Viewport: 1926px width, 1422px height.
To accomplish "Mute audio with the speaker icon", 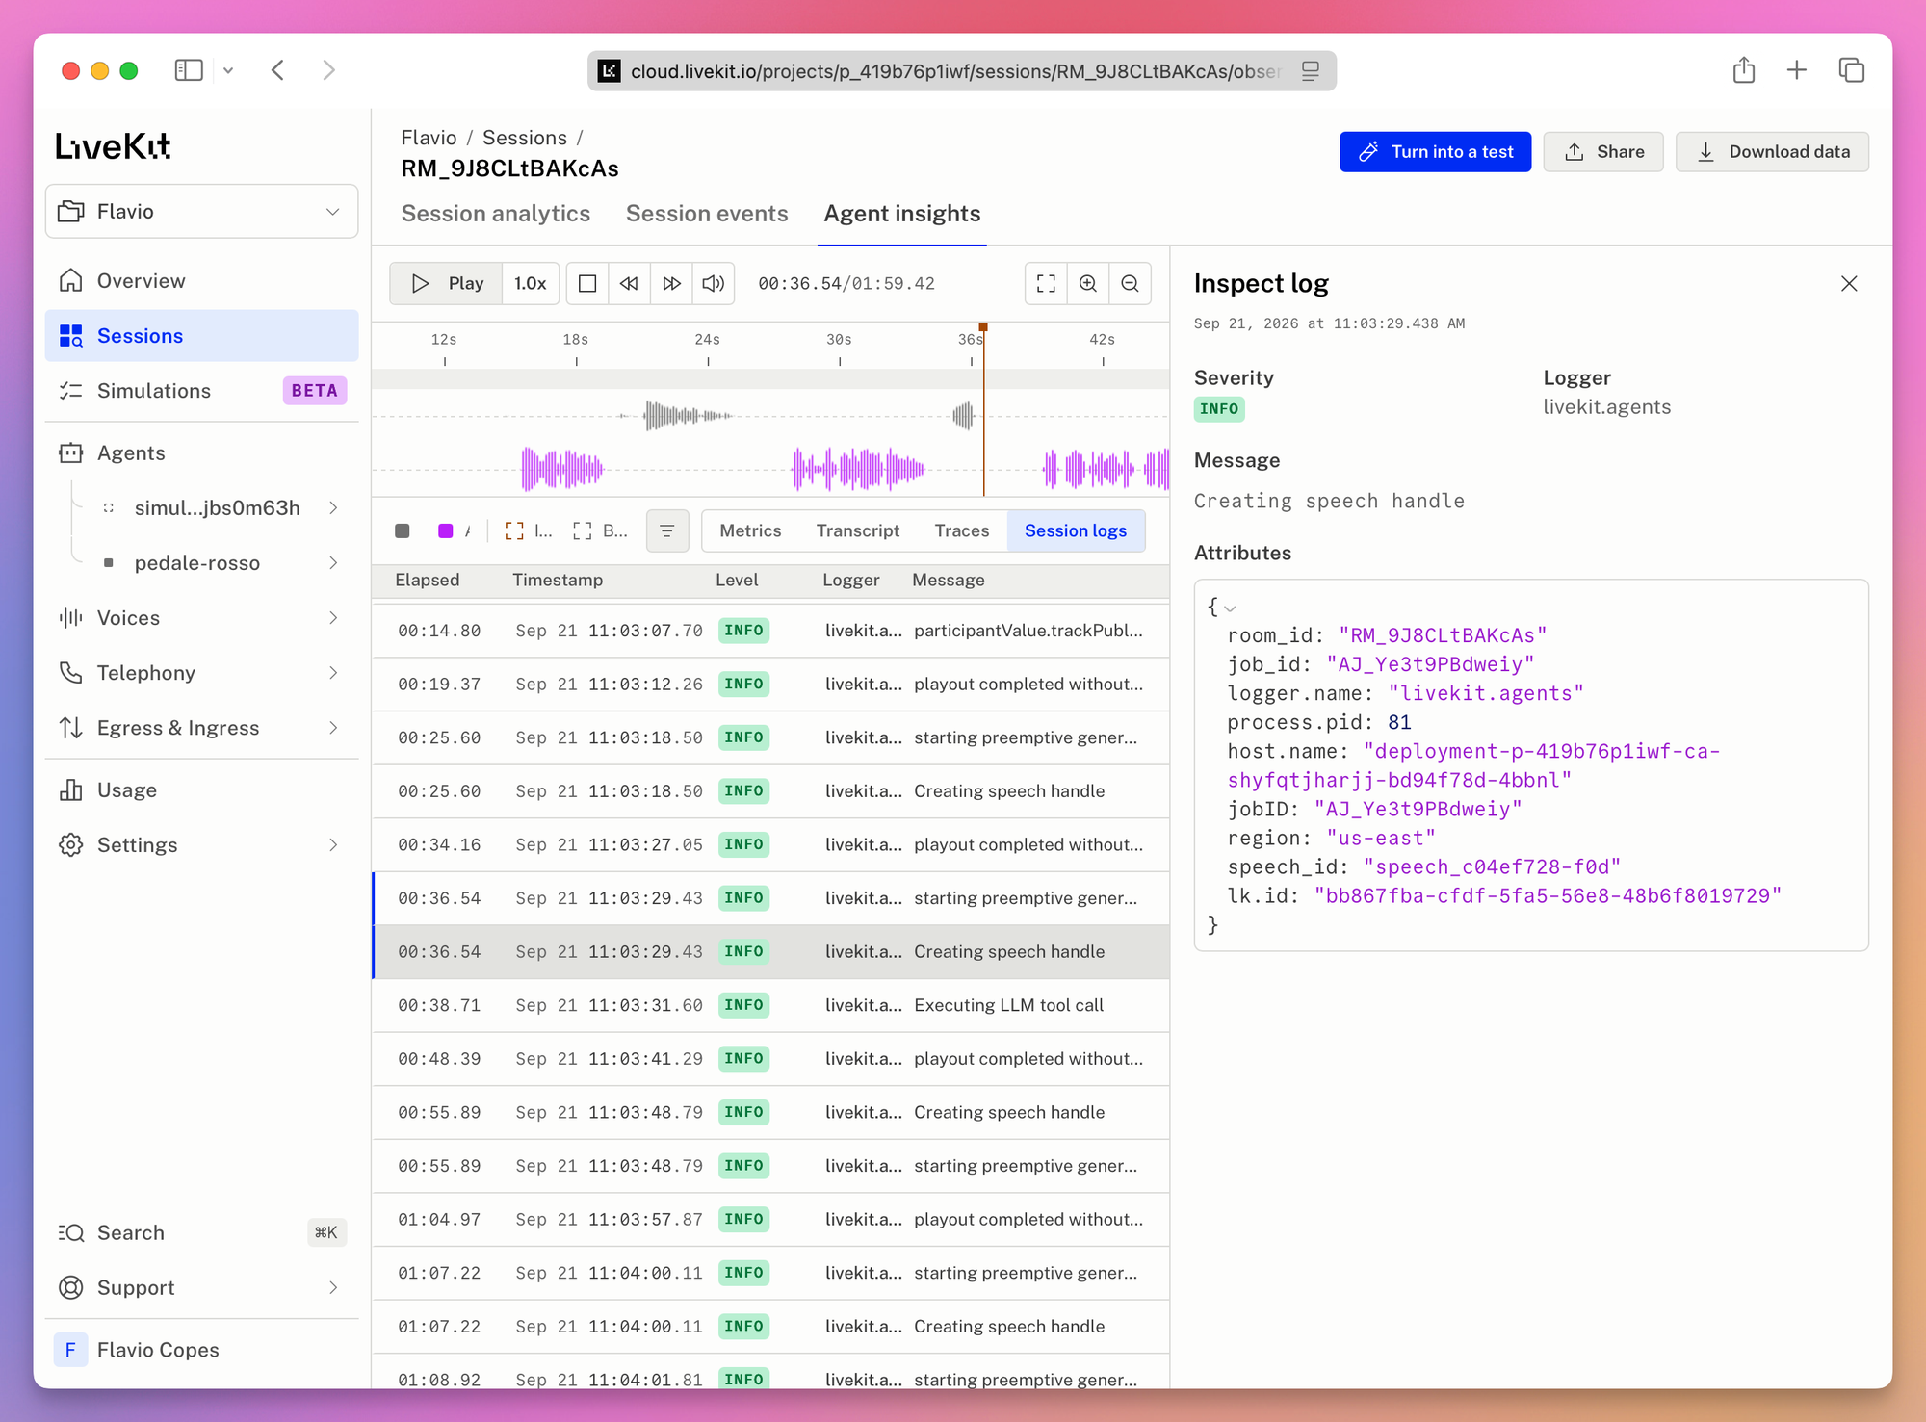I will click(x=714, y=283).
